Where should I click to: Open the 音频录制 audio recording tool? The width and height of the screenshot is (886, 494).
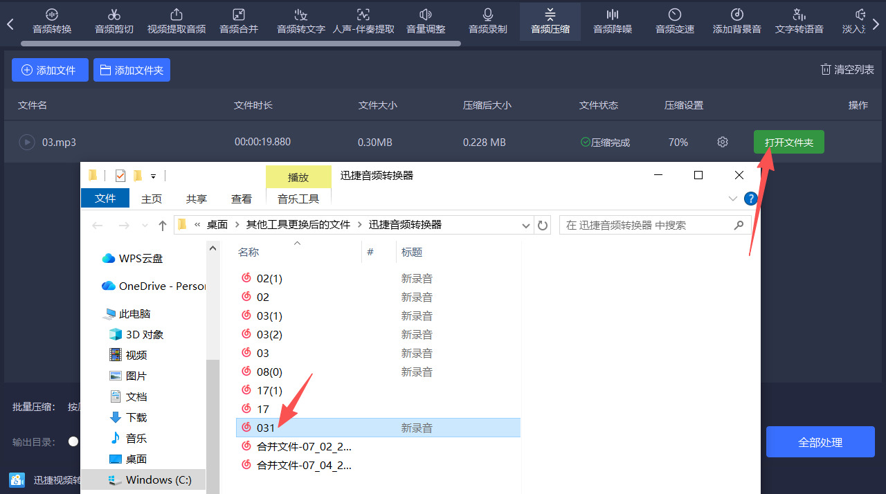(488, 21)
